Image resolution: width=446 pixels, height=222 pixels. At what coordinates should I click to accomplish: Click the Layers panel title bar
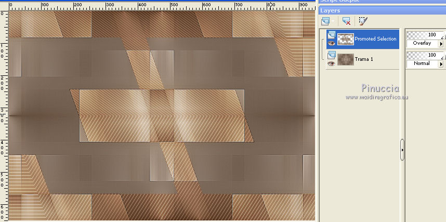(x=382, y=10)
